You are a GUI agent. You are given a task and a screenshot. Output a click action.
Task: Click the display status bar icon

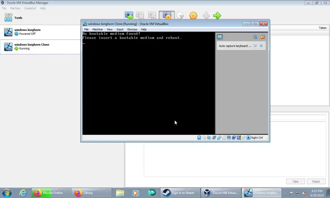(229, 138)
